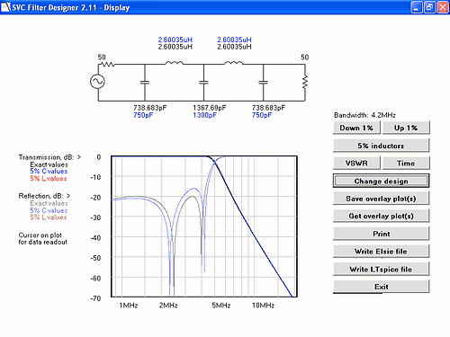This screenshot has width=450, height=337.
Task: Click the Up 1% bandwidth button
Action: [x=406, y=128]
